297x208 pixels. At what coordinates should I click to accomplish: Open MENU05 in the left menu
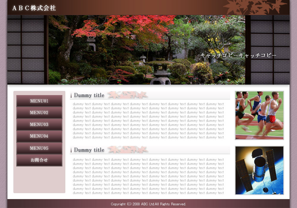(x=39, y=148)
